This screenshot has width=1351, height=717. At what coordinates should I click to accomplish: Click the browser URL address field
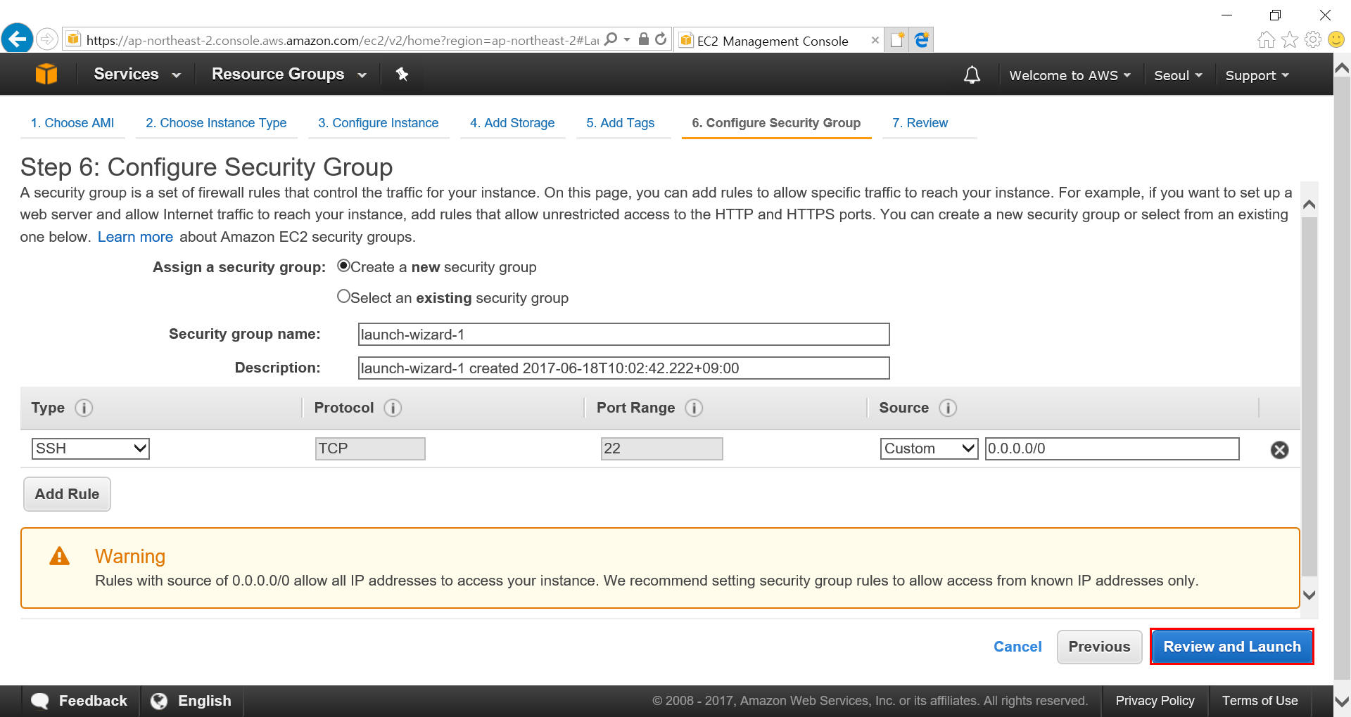(x=341, y=40)
